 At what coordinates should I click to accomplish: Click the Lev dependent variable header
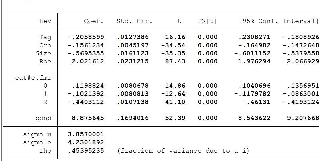[45, 21]
